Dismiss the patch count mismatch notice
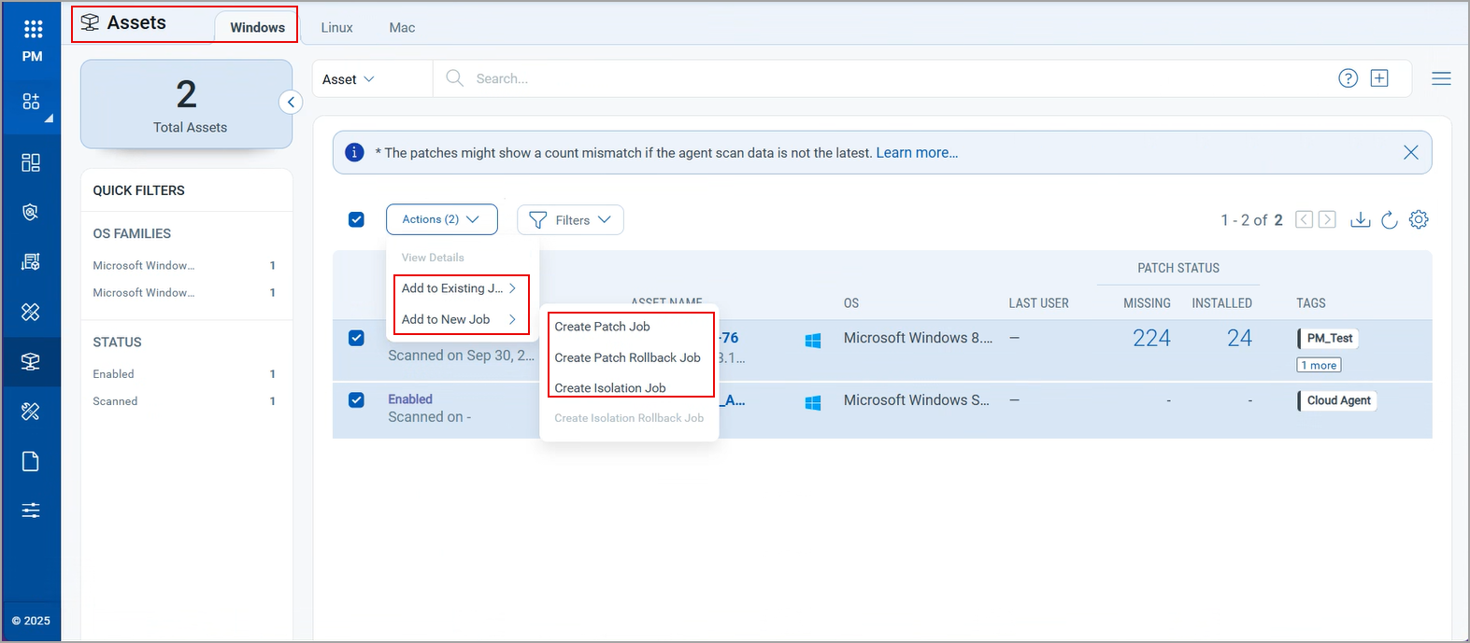The width and height of the screenshot is (1470, 643). (x=1411, y=152)
